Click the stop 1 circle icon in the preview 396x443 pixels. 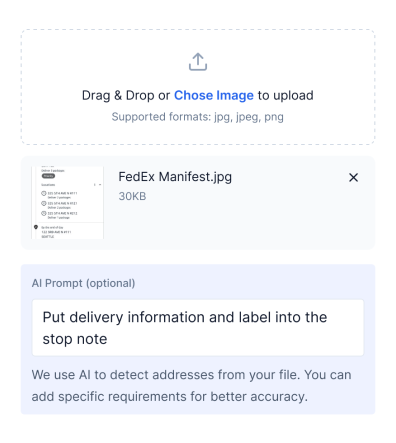point(44,193)
